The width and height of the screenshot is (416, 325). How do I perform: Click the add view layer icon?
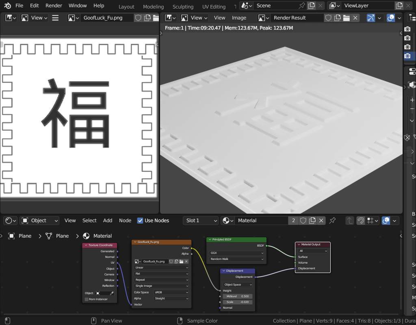pyautogui.click(x=399, y=6)
